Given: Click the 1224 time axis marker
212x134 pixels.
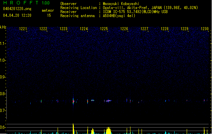Looking at the screenshot, I should coord(84,29).
